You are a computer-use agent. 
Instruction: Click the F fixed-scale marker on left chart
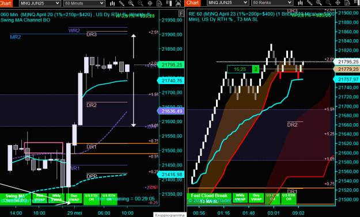[181, 14]
